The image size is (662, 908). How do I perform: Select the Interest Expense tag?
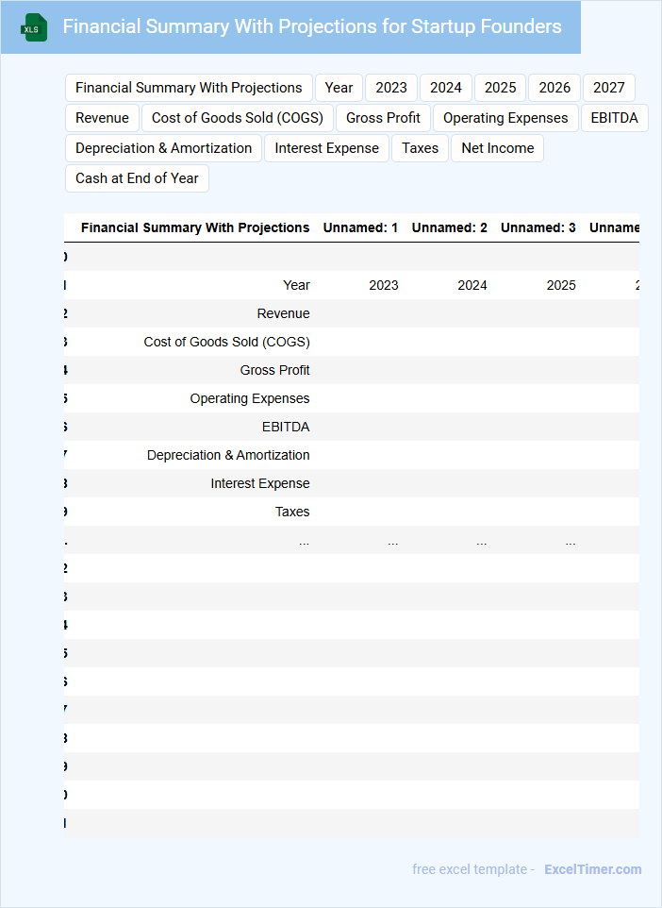tap(326, 148)
